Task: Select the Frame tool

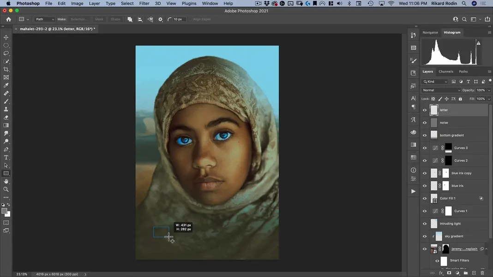Action: pyautogui.click(x=6, y=77)
